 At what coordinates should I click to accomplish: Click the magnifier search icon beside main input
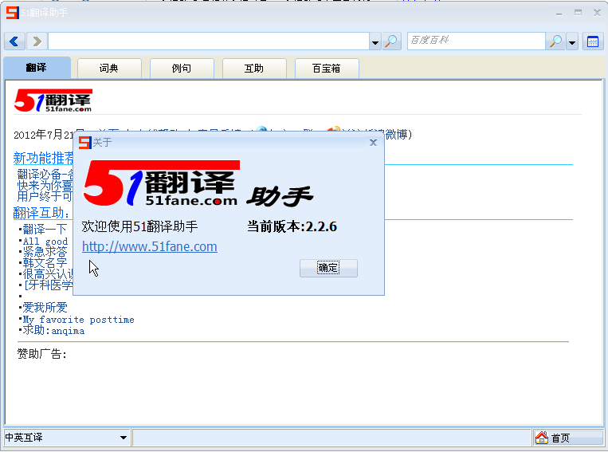pos(391,41)
